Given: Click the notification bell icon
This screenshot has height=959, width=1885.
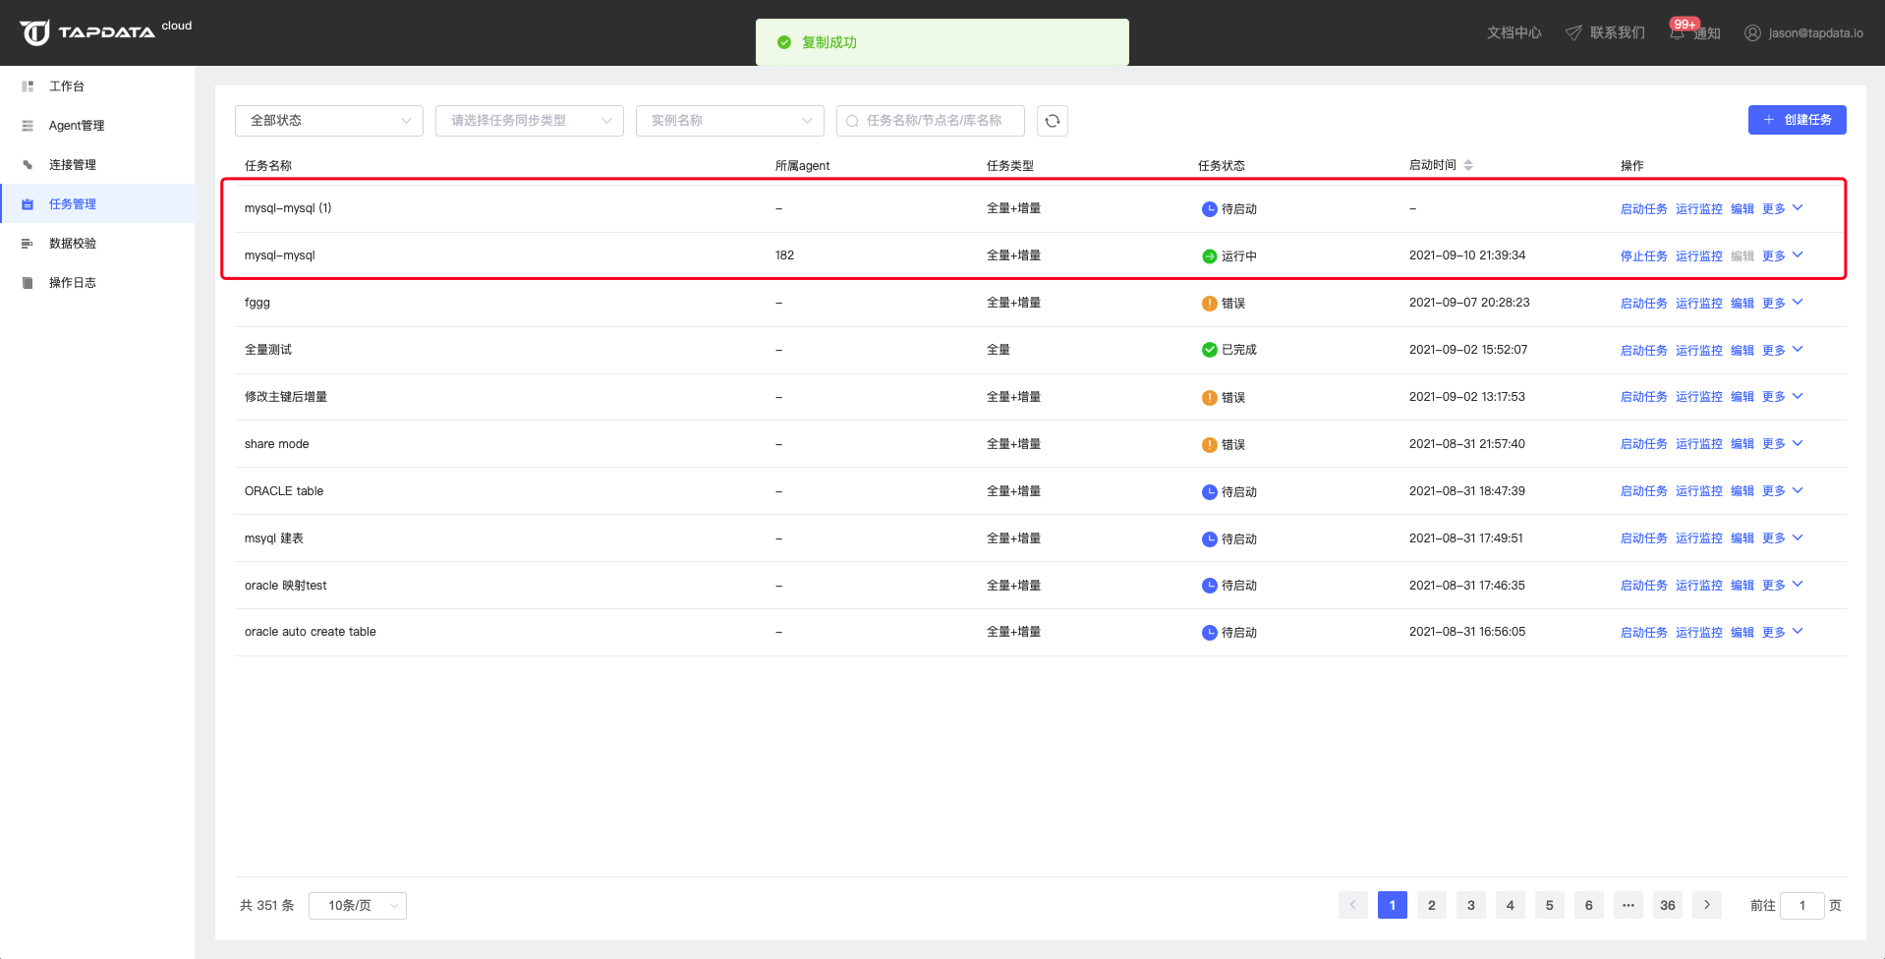Looking at the screenshot, I should (1677, 32).
